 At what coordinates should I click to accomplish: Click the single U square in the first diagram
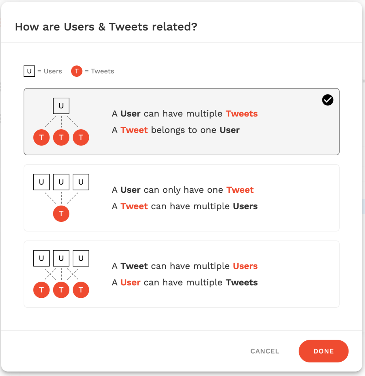coord(61,106)
